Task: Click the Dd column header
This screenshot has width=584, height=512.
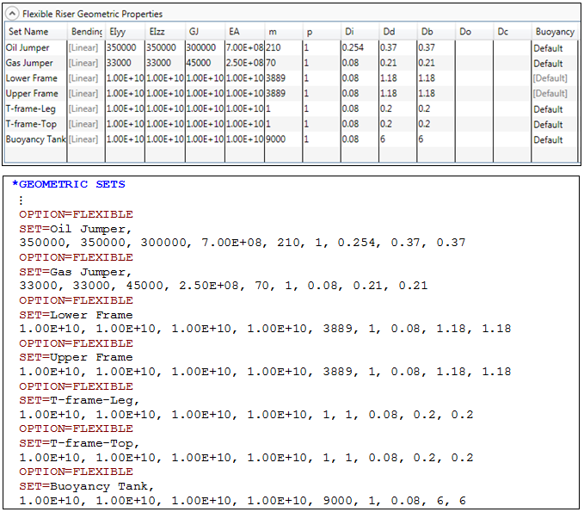Action: click(x=397, y=32)
